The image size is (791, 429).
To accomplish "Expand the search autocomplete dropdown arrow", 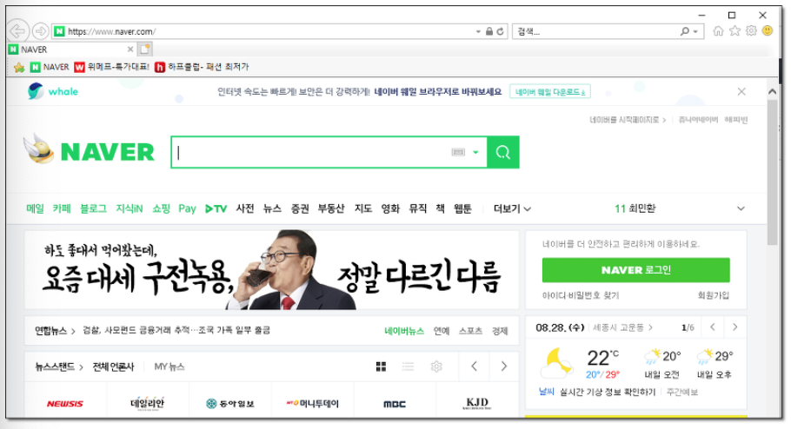I will (x=475, y=152).
